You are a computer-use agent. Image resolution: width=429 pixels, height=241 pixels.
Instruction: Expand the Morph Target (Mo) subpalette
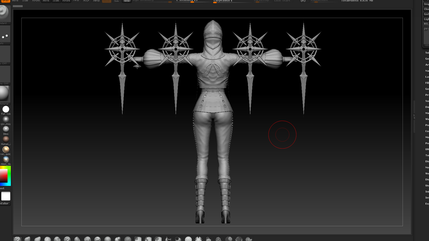click(427, 137)
